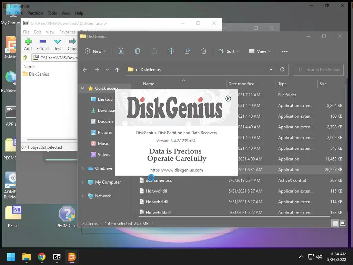Go forward with the Explorer forward arrow

(x=97, y=70)
